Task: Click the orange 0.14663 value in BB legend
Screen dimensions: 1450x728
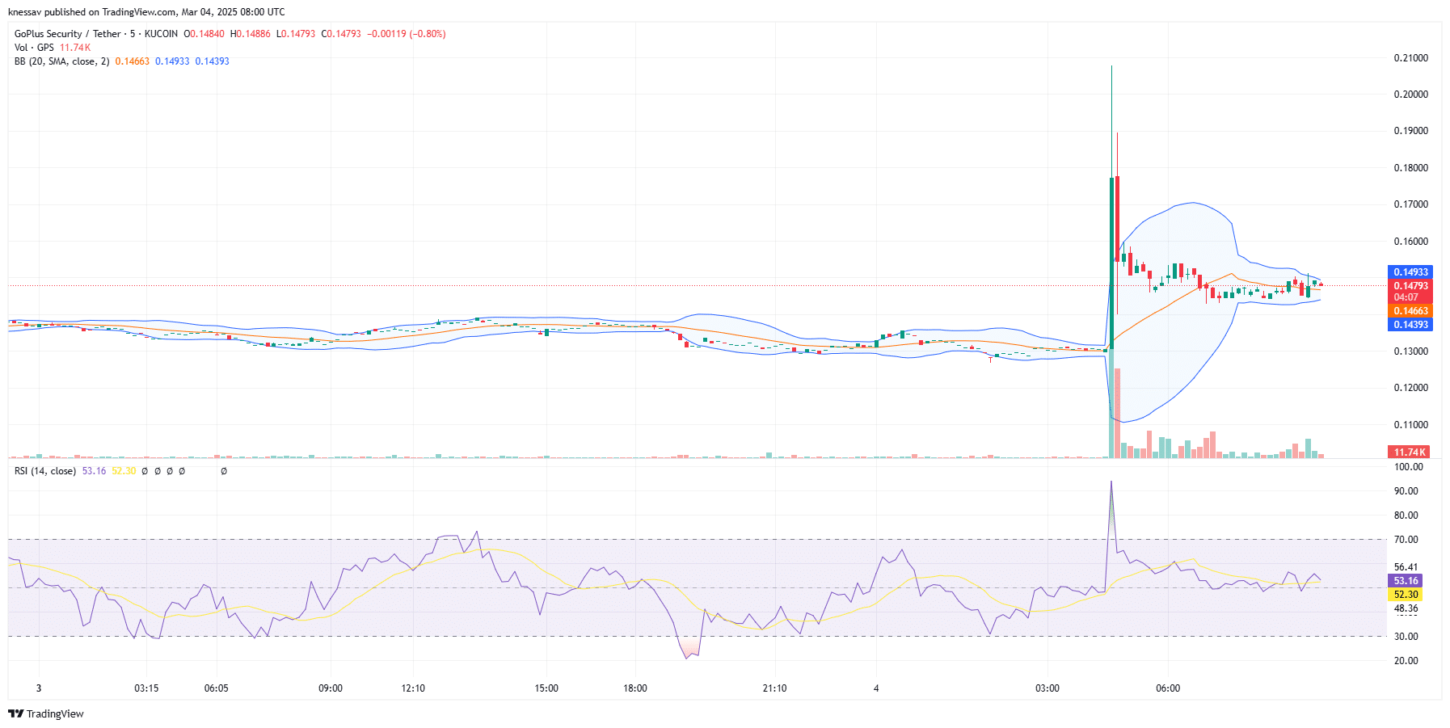Action: [x=133, y=61]
